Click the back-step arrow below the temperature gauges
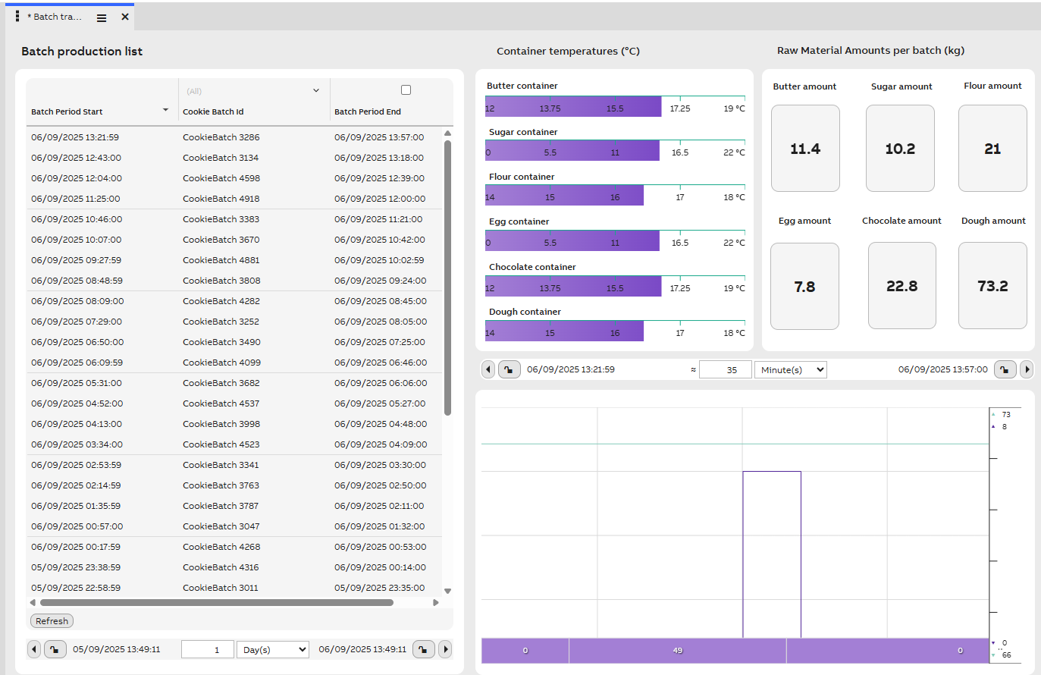Screen dimensions: 1041x675 (x=488, y=369)
